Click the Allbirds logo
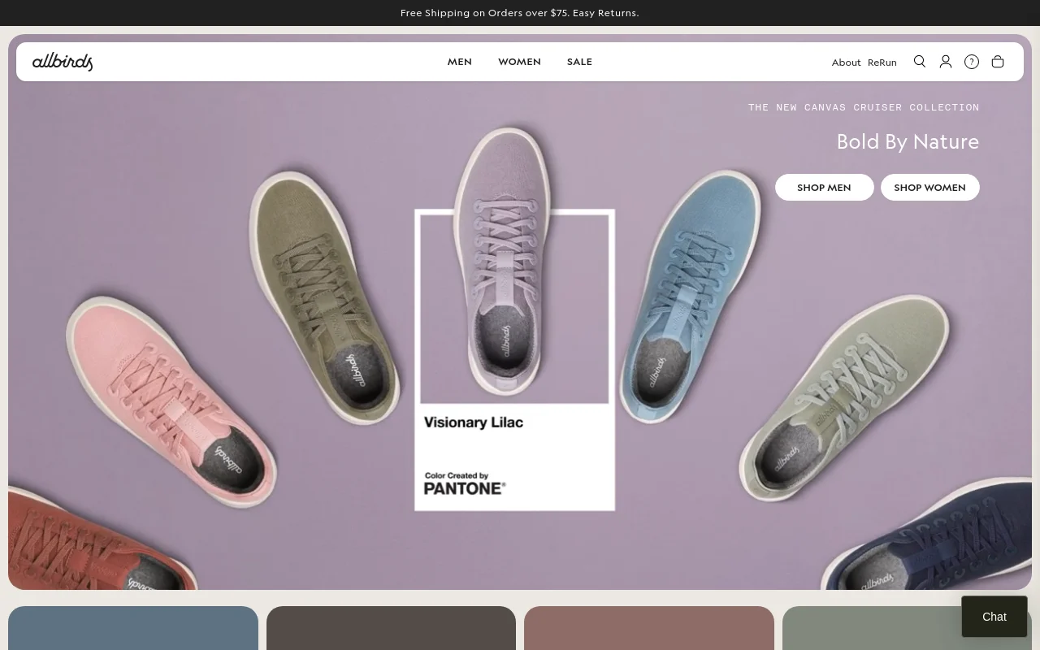Screen dimensions: 1040x650 pyautogui.click(x=63, y=62)
